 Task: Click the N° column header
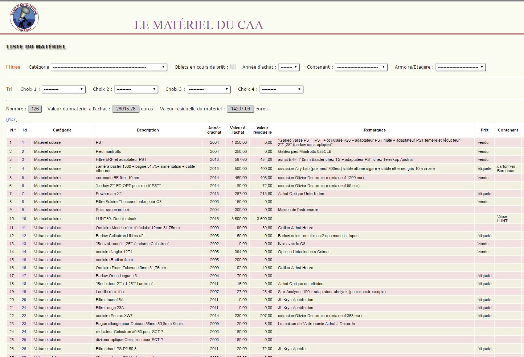pos(13,130)
